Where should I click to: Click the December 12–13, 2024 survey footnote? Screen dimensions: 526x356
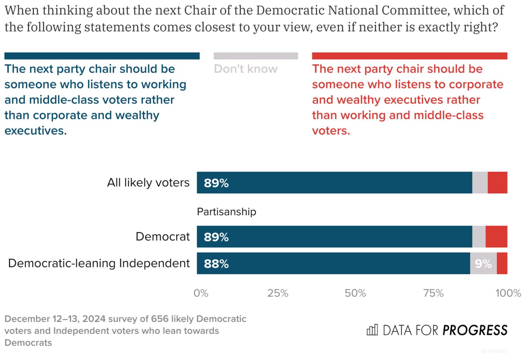[x=125, y=331]
